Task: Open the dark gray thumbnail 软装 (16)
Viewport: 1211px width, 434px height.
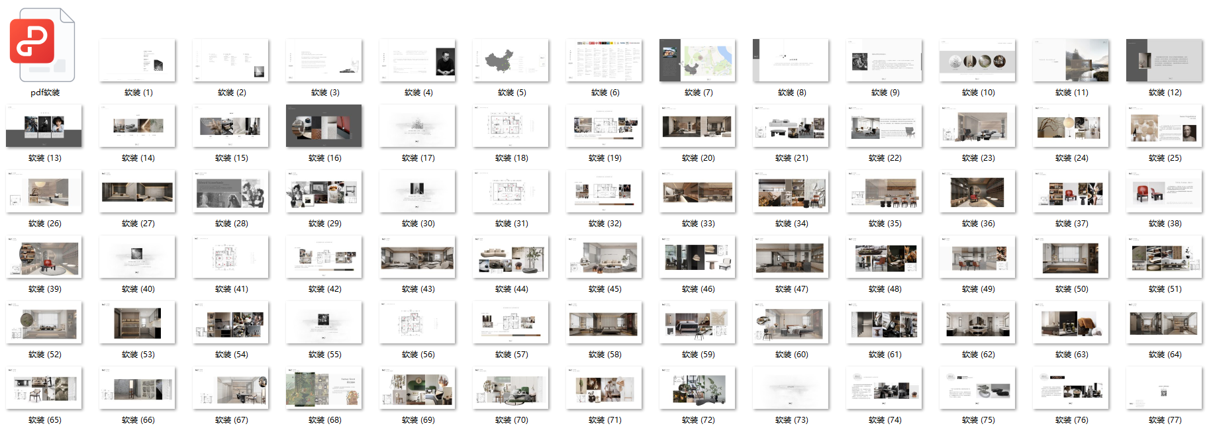Action: (x=324, y=126)
